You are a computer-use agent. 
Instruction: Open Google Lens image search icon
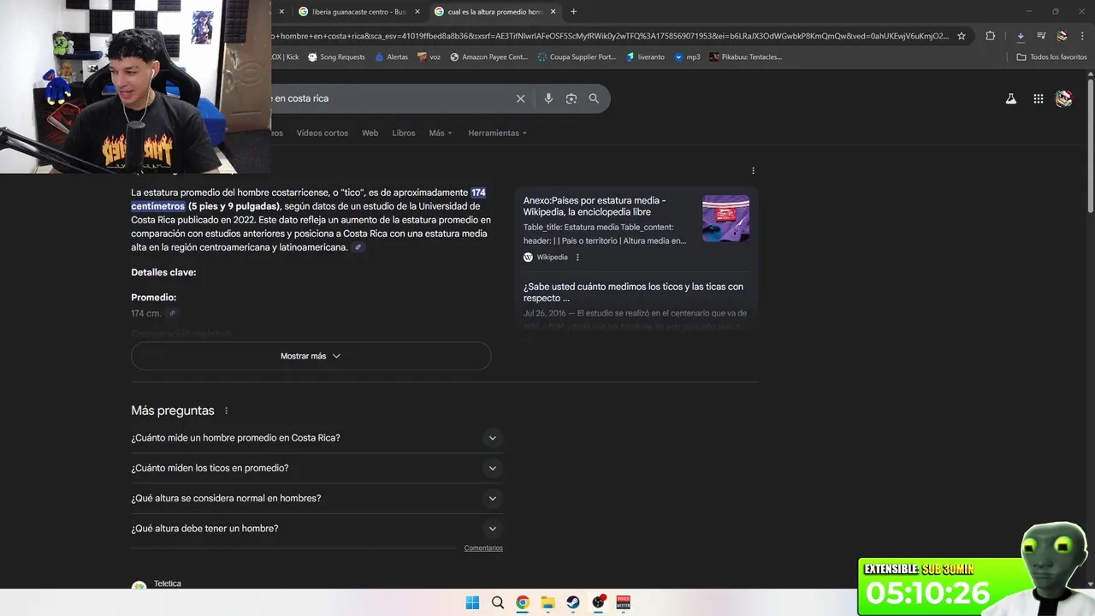click(x=571, y=98)
